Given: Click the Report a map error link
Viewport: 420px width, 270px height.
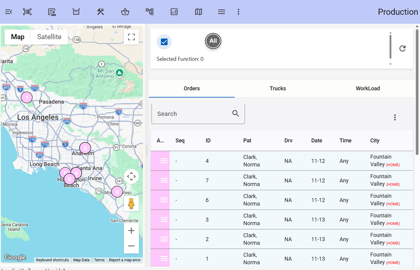Looking at the screenshot, I should (x=125, y=260).
